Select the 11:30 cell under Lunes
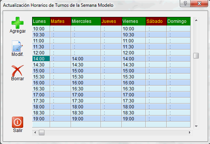This screenshot has height=144, width=210. click(x=41, y=47)
